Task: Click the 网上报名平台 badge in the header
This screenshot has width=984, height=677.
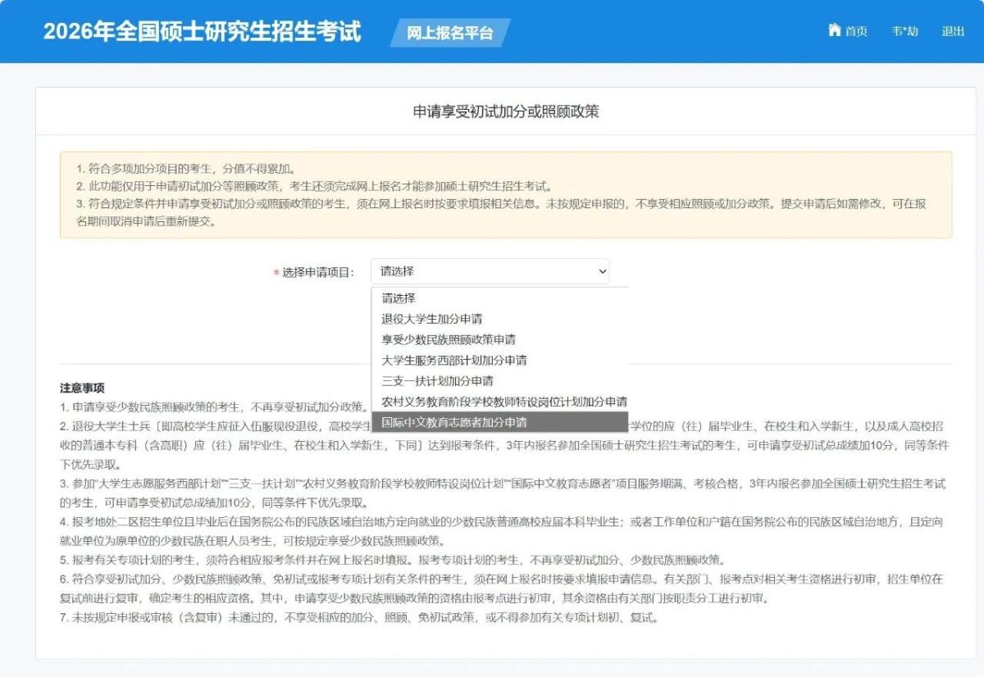Action: click(x=451, y=33)
